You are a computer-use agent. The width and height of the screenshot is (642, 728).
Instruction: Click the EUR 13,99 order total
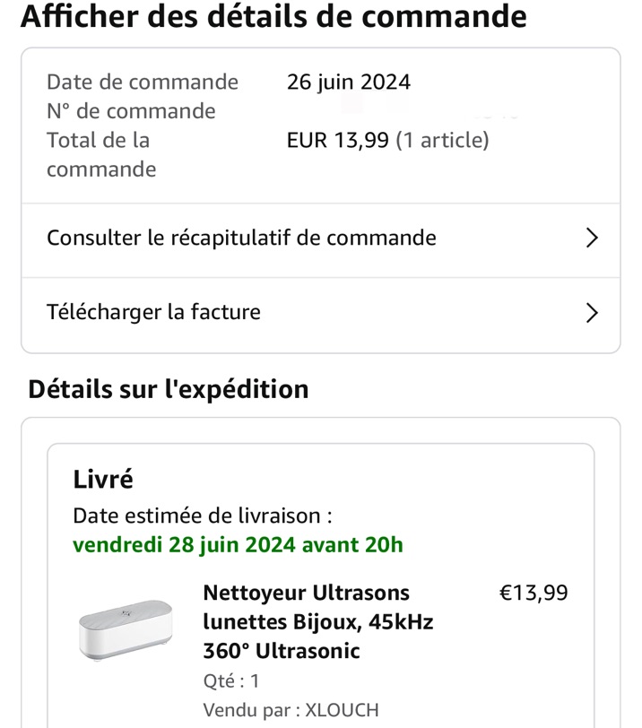(x=337, y=140)
